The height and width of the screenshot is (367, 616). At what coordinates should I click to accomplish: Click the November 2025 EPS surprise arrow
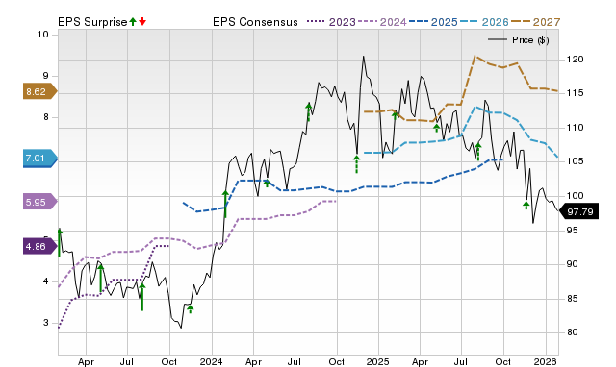526,205
